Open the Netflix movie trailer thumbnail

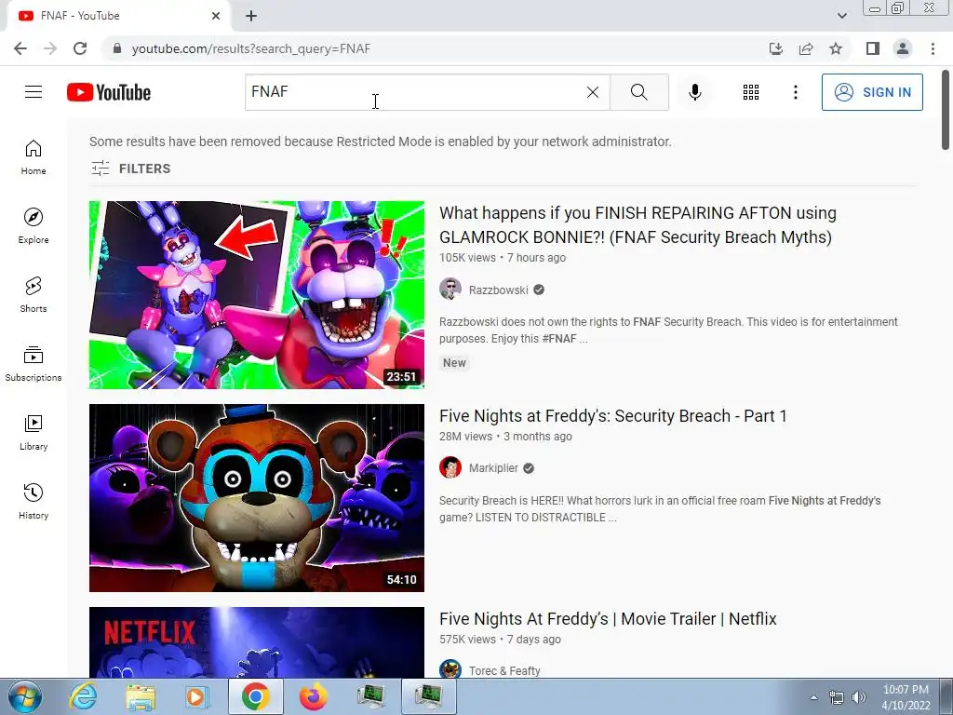[x=257, y=642]
